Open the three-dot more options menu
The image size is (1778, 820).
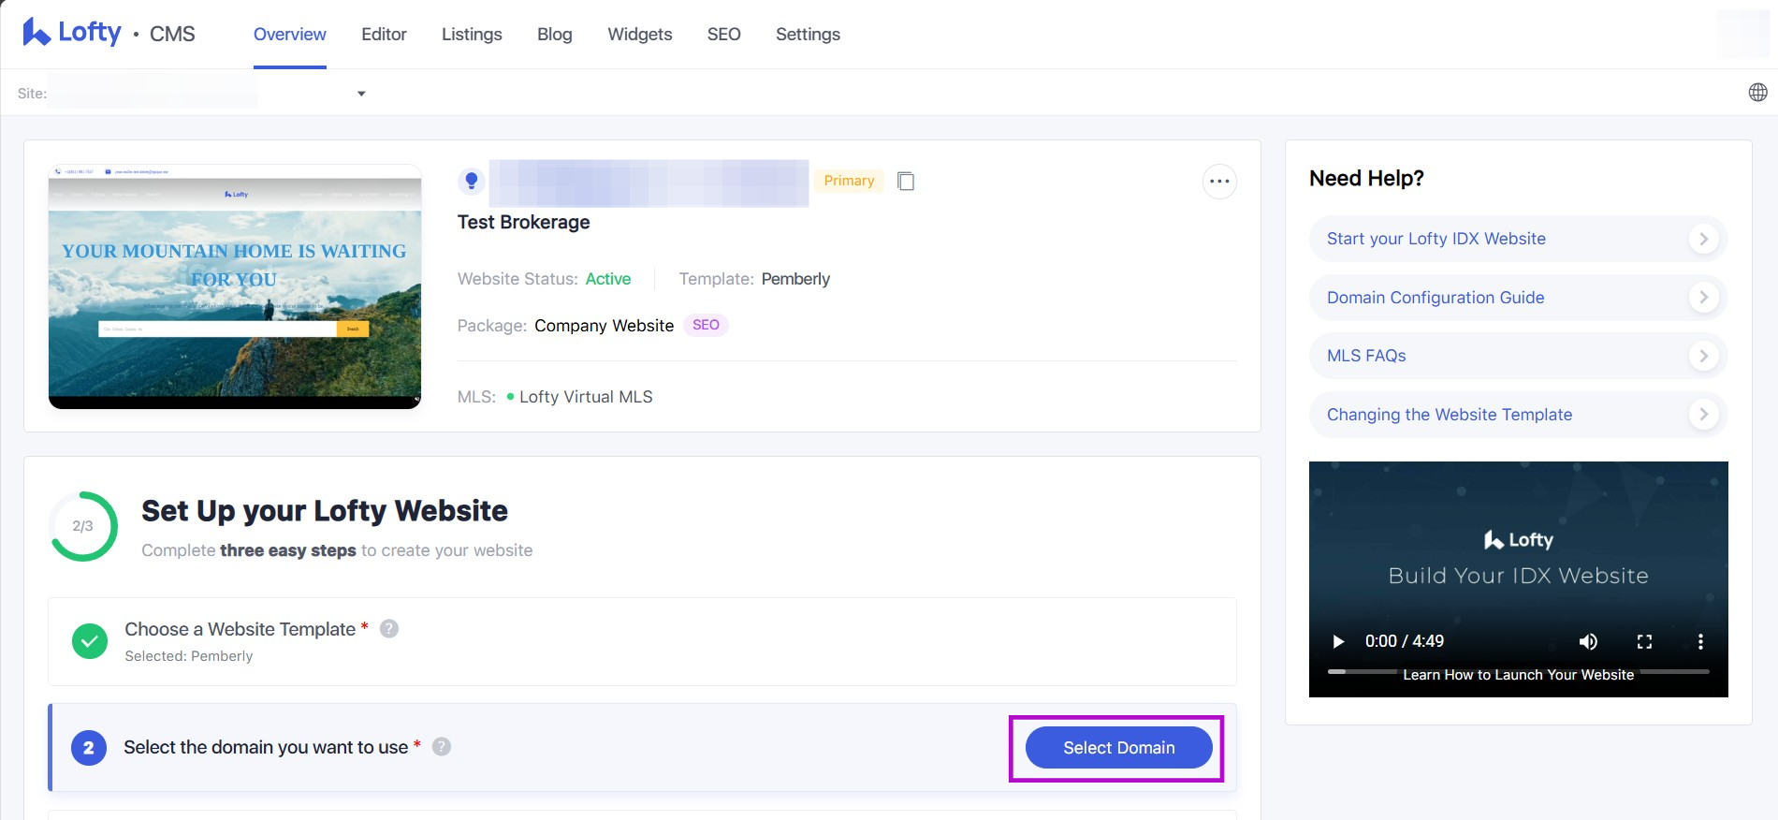tap(1218, 182)
